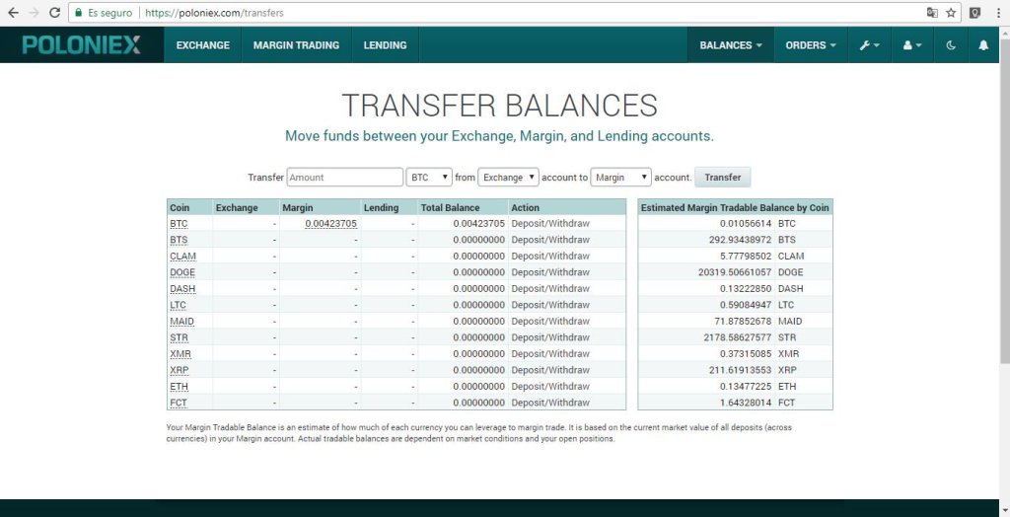Reload the page
Screen dimensions: 1010x517
point(55,13)
